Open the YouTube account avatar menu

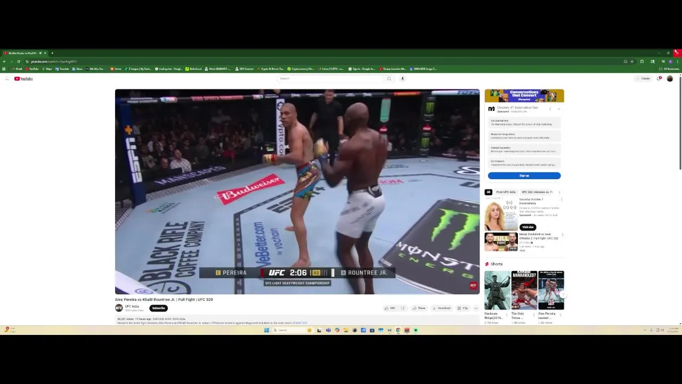tap(670, 78)
